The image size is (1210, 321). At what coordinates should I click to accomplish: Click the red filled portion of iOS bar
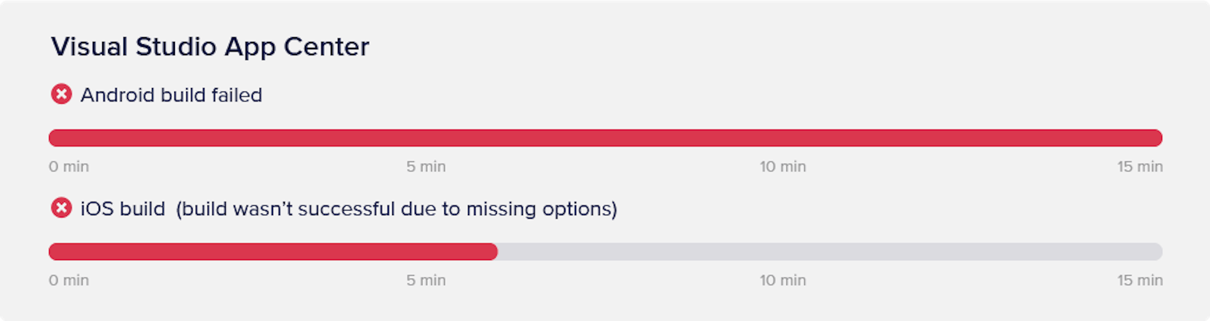point(272,252)
